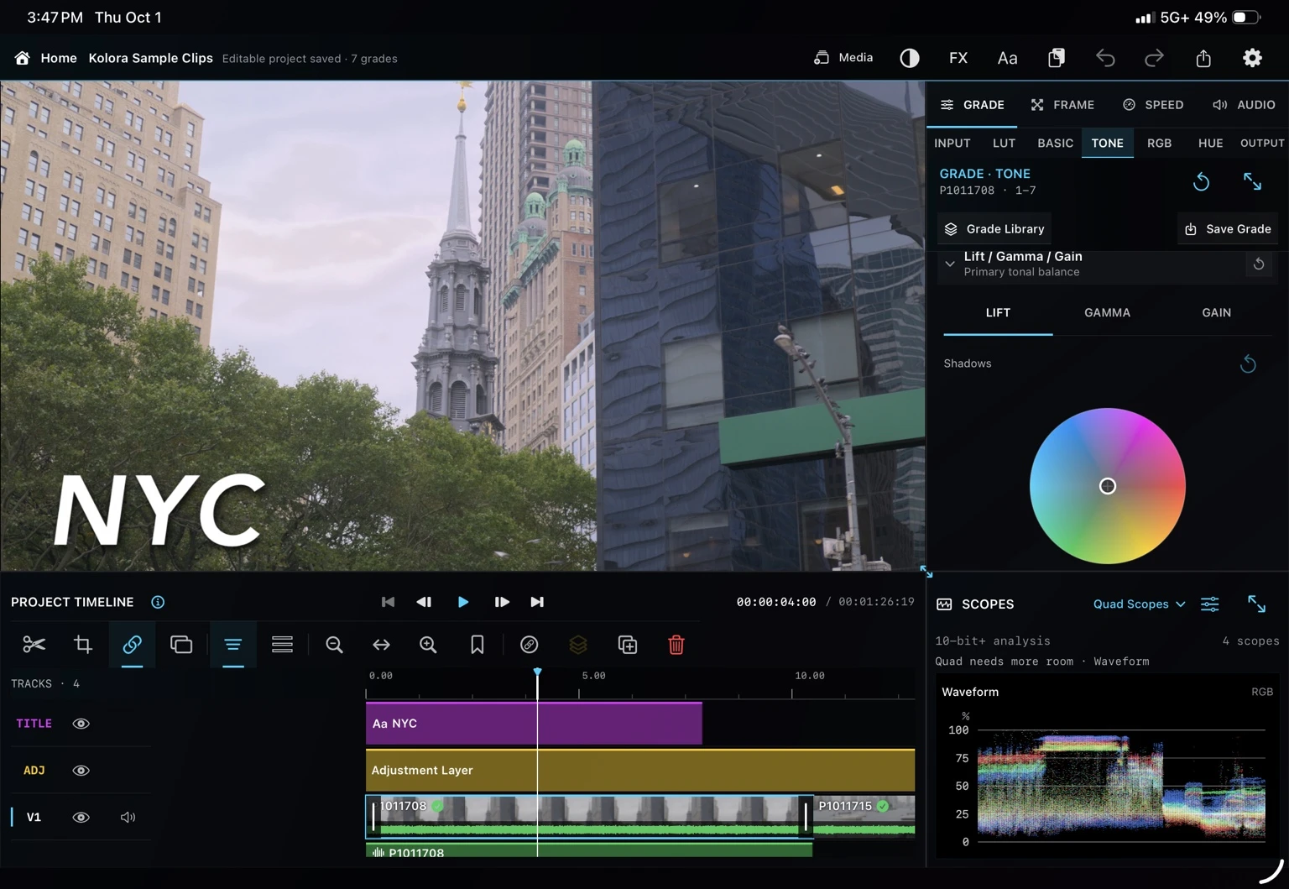The height and width of the screenshot is (889, 1289).
Task: Open the LUT grade sub-tab
Action: point(1004,144)
